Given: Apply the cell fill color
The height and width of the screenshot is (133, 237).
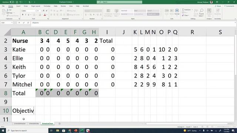Looking at the screenshot, I should 40,15.
